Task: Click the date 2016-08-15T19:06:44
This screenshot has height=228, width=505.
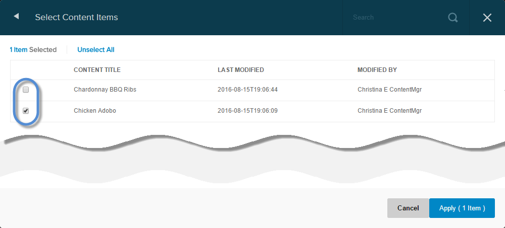Action: (x=247, y=90)
